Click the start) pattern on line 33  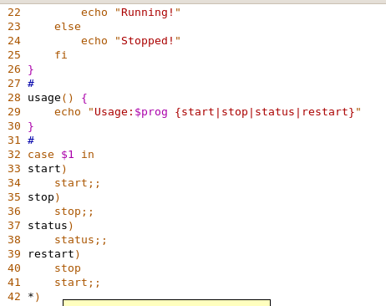click(x=47, y=169)
